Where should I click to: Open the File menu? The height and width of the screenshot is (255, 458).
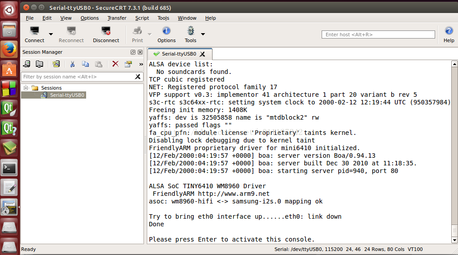click(30, 18)
